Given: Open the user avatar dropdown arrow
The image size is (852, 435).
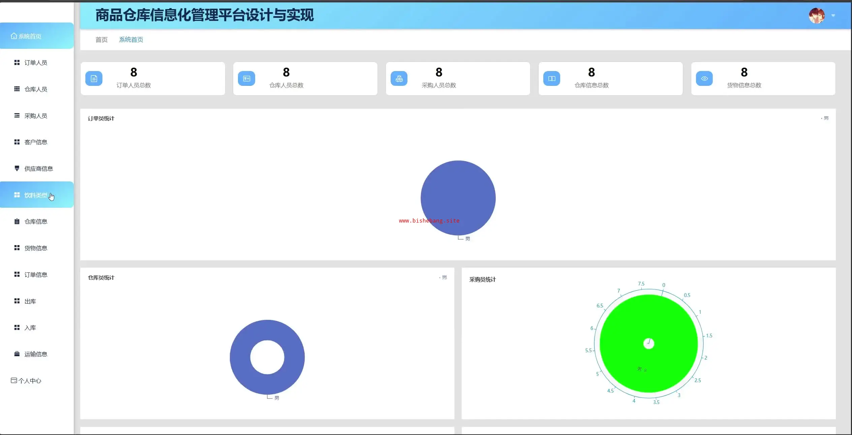Looking at the screenshot, I should click(x=833, y=15).
